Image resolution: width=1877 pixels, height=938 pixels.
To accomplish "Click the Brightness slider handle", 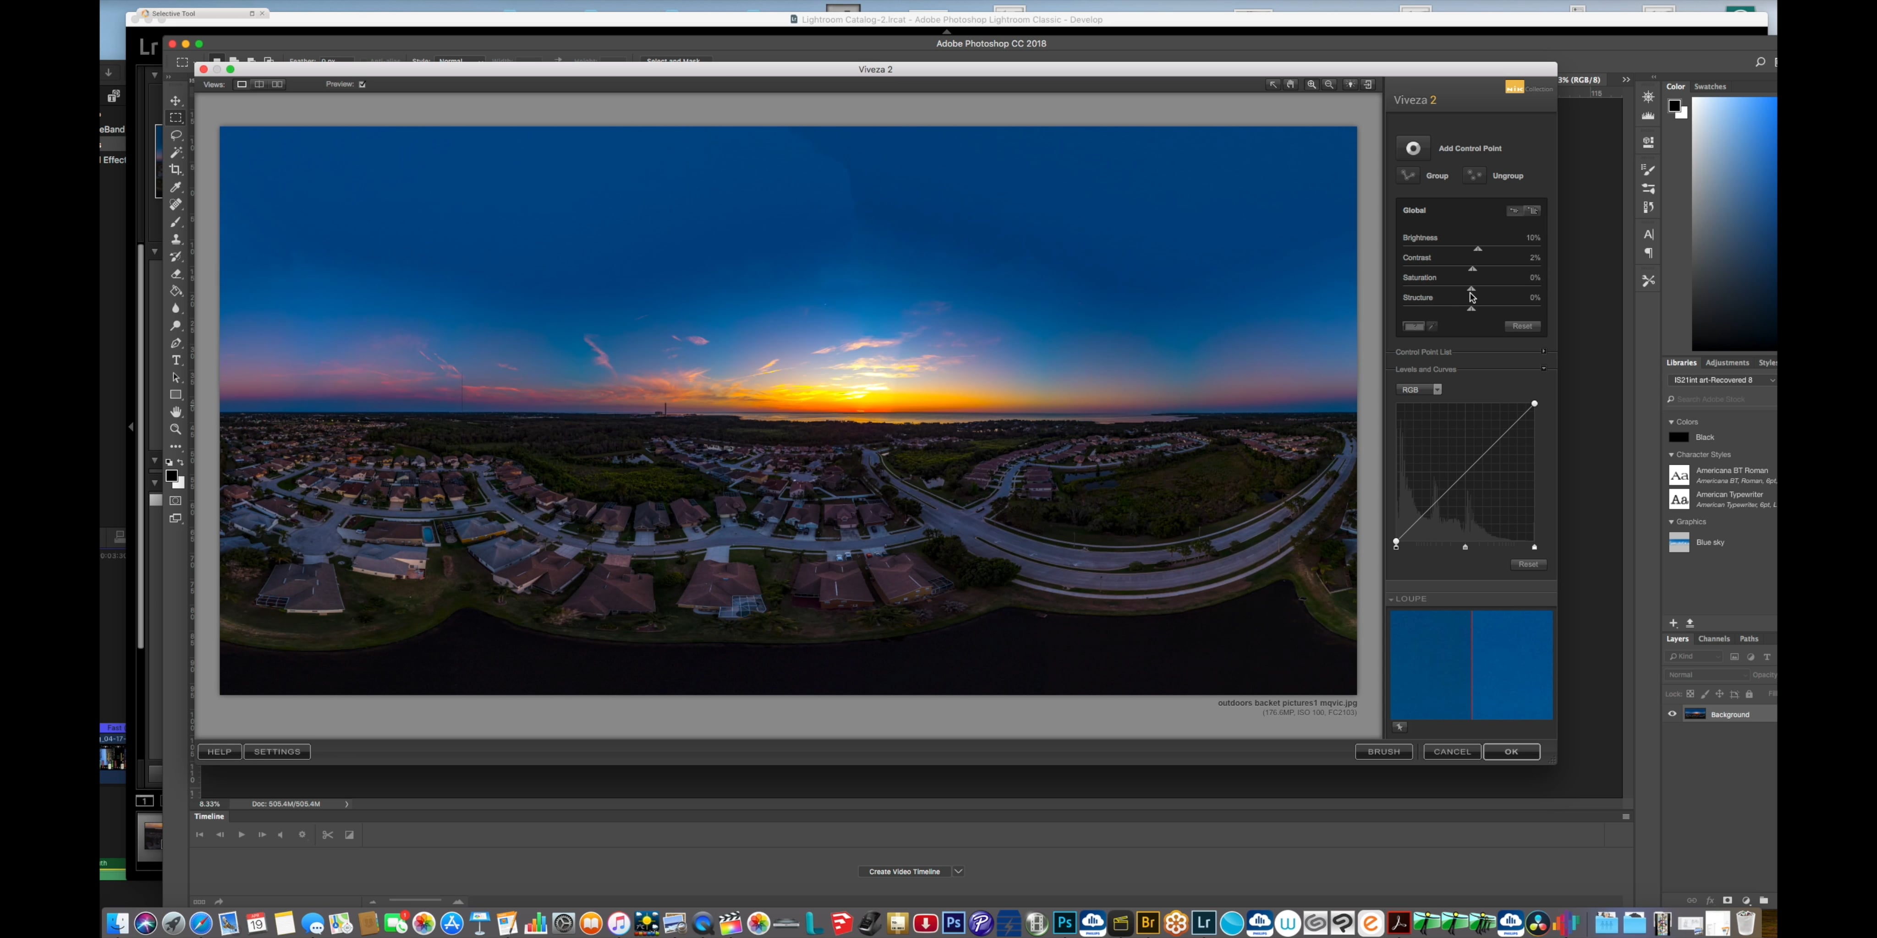I will click(x=1478, y=248).
